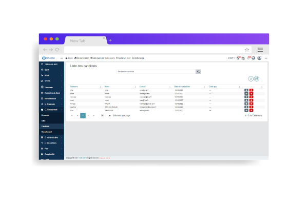Click the globe language icon
The image size is (308, 205).
(253, 58)
